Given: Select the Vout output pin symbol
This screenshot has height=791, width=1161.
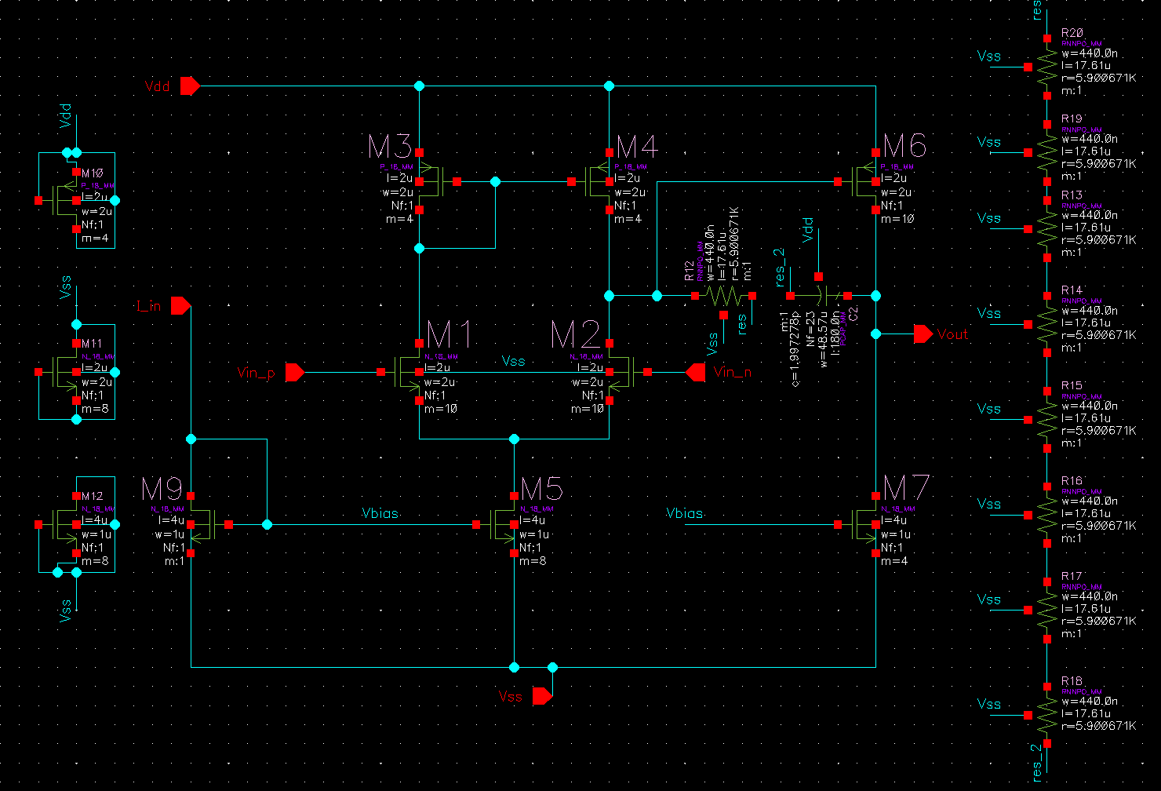Looking at the screenshot, I should 923,334.
